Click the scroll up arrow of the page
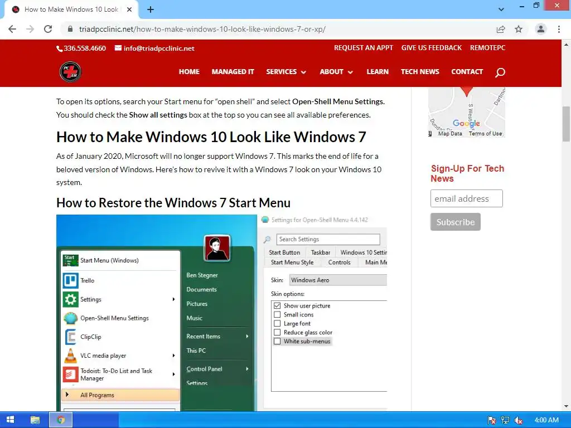Screen dimensions: 571x428 click(566, 45)
